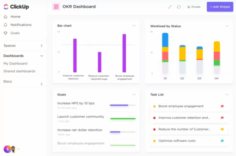Expand the Spaces section chevron

42,46
